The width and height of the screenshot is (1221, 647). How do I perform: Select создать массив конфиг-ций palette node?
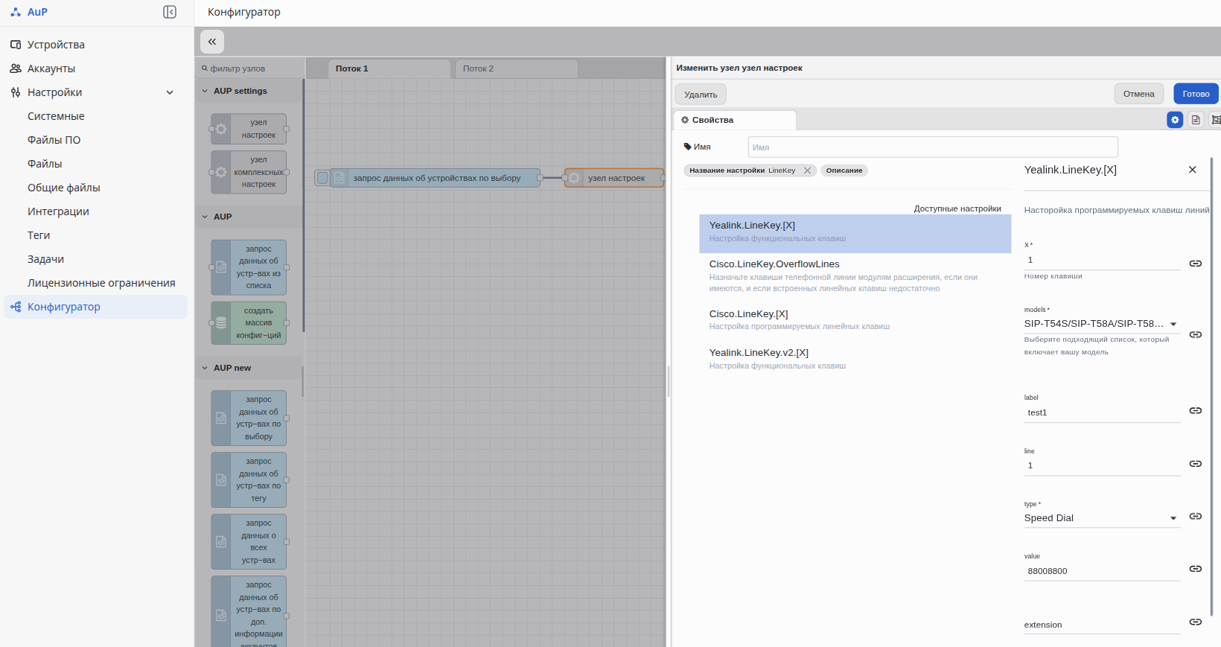tap(249, 323)
